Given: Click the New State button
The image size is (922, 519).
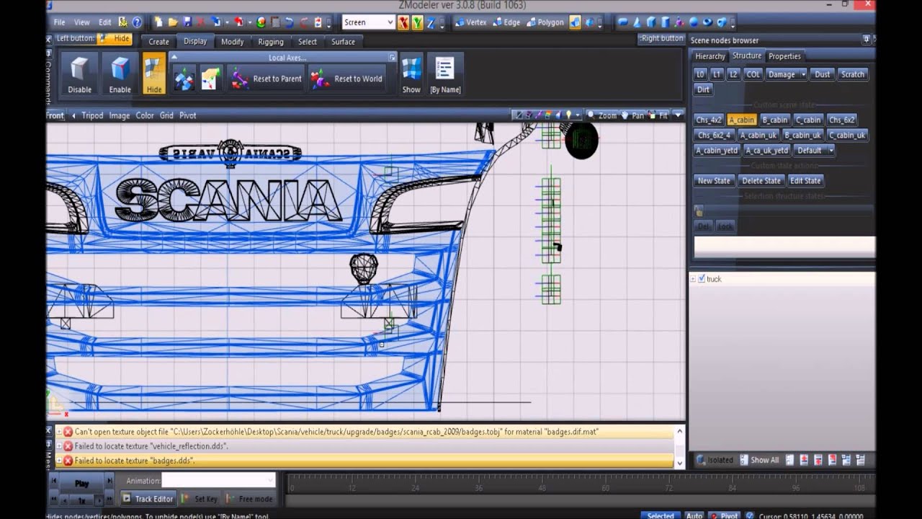Looking at the screenshot, I should (x=714, y=181).
